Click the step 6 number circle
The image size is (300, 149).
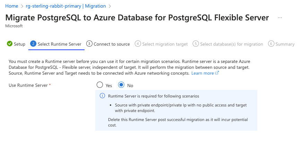click(x=271, y=44)
